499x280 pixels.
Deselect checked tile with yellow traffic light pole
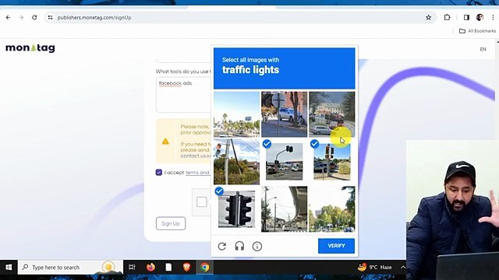(331, 162)
